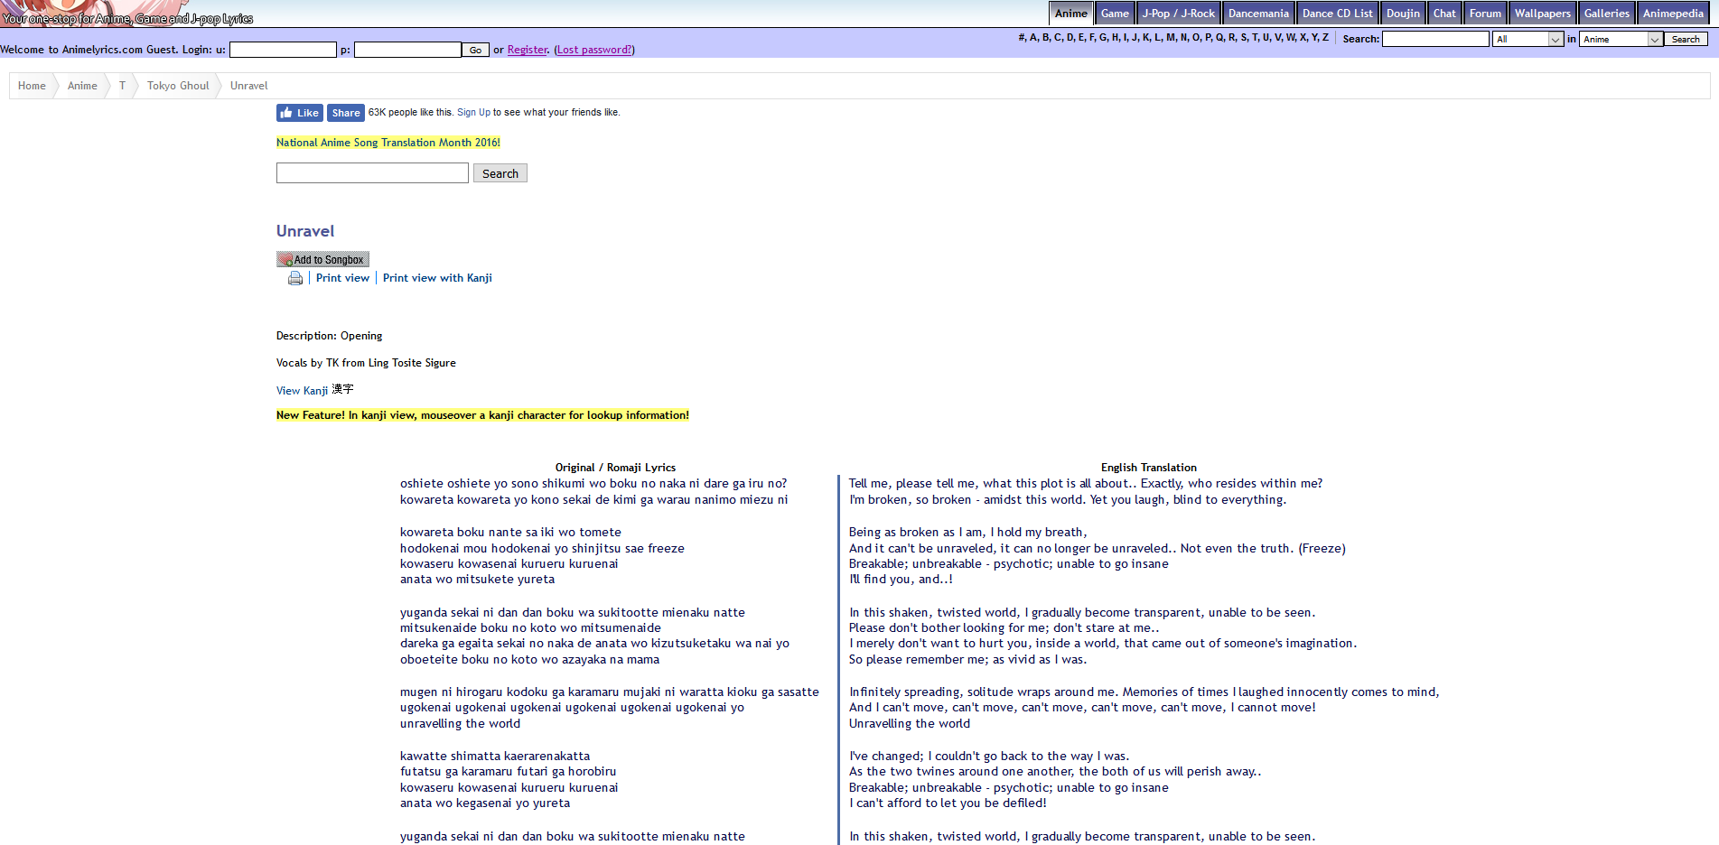
Task: Follow the Register link
Action: pyautogui.click(x=528, y=50)
